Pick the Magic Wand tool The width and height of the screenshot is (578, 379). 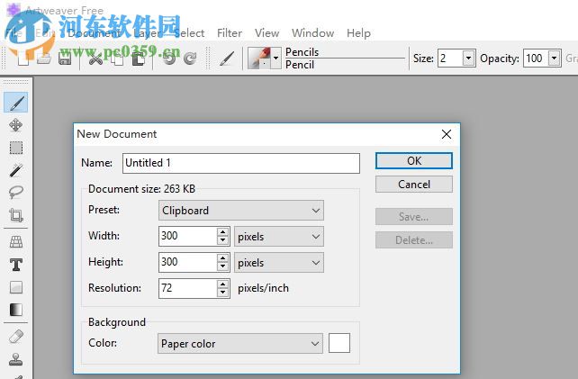pyautogui.click(x=16, y=170)
